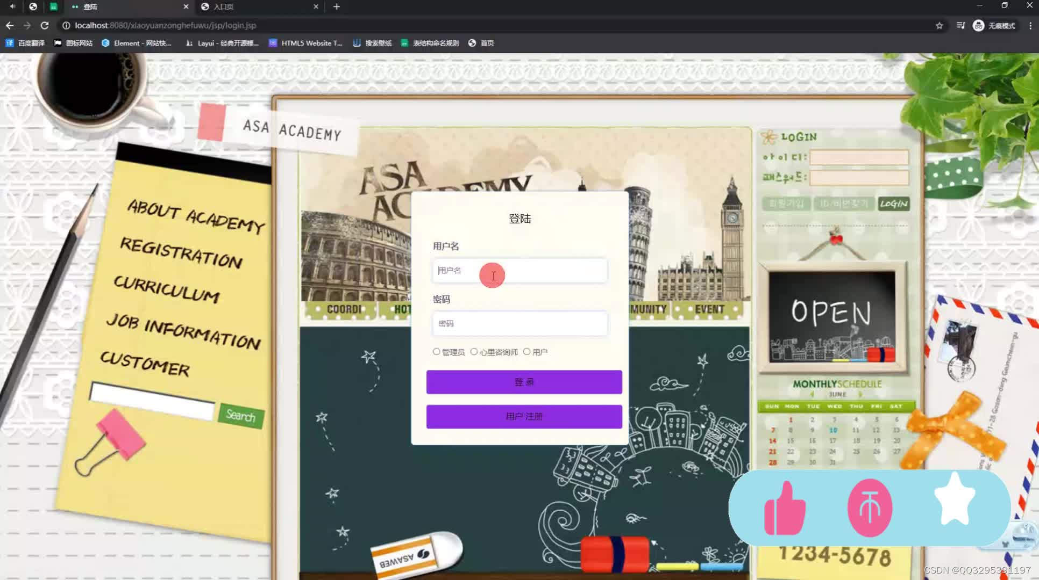Viewport: 1039px width, 580px height.
Task: Click the purple 登录 button
Action: pos(524,382)
